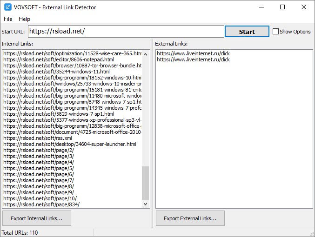Click the internal links scrollbar thumb
This screenshot has width=315, height=237.
coord(146,183)
